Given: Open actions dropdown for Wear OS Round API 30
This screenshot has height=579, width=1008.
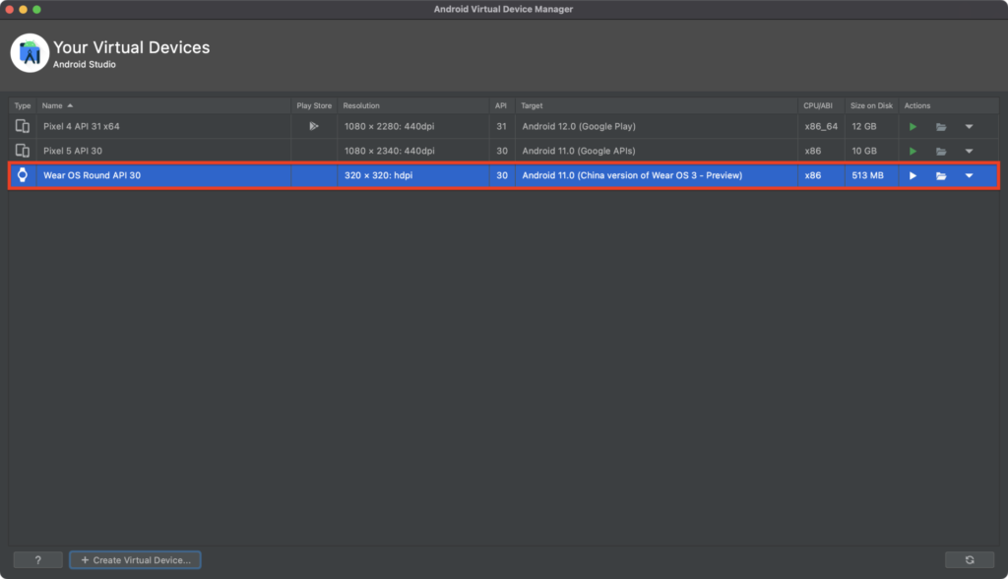Looking at the screenshot, I should tap(969, 175).
